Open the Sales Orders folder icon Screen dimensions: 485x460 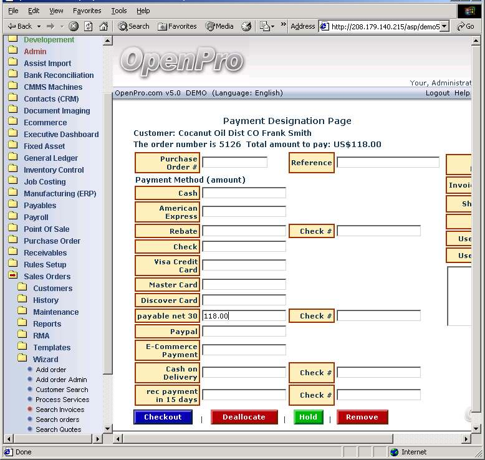pyautogui.click(x=13, y=276)
